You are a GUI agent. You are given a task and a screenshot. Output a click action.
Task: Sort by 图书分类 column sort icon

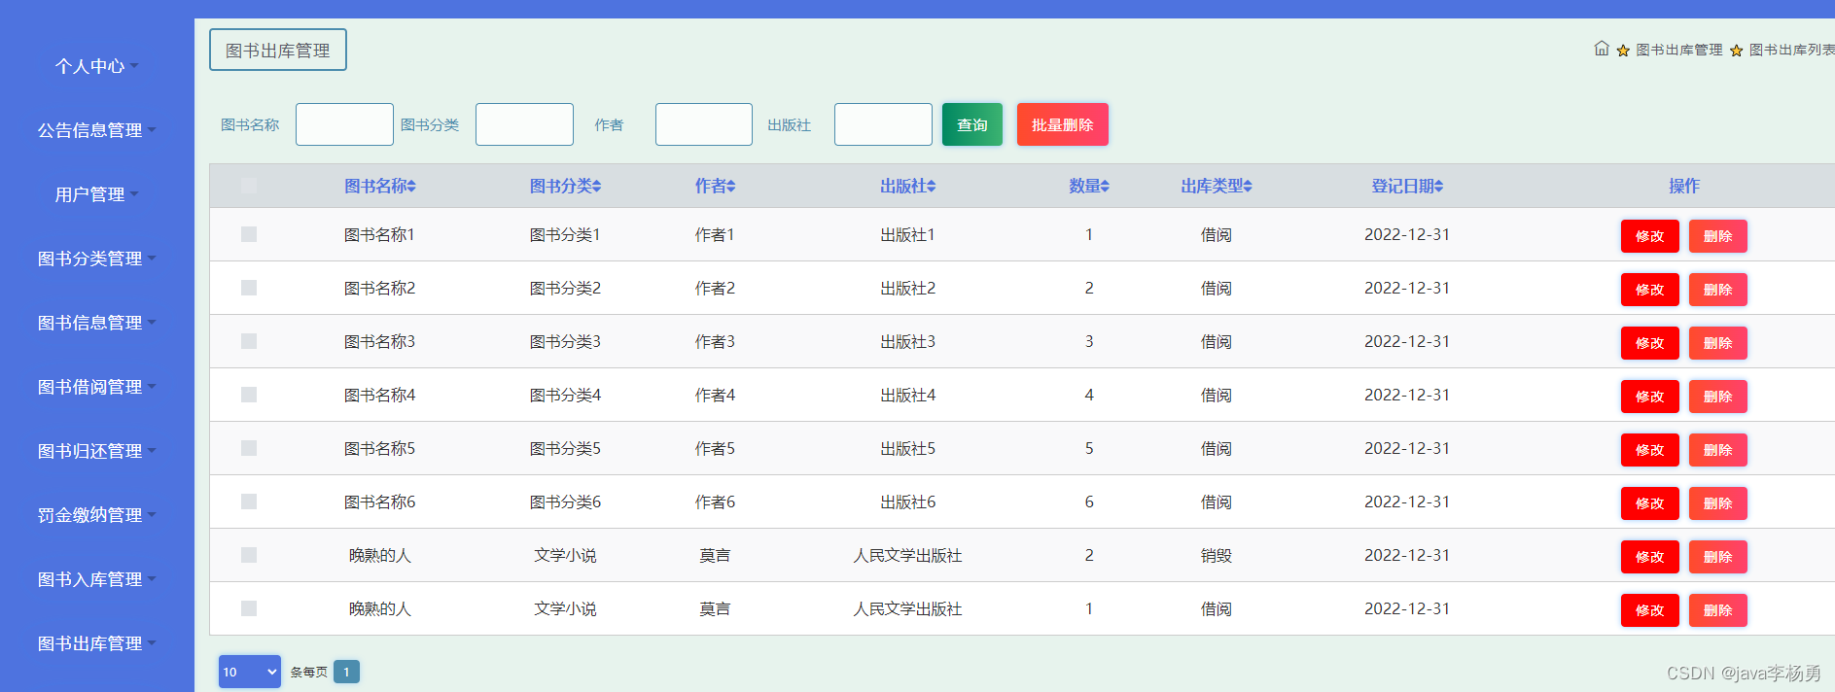[x=596, y=187]
